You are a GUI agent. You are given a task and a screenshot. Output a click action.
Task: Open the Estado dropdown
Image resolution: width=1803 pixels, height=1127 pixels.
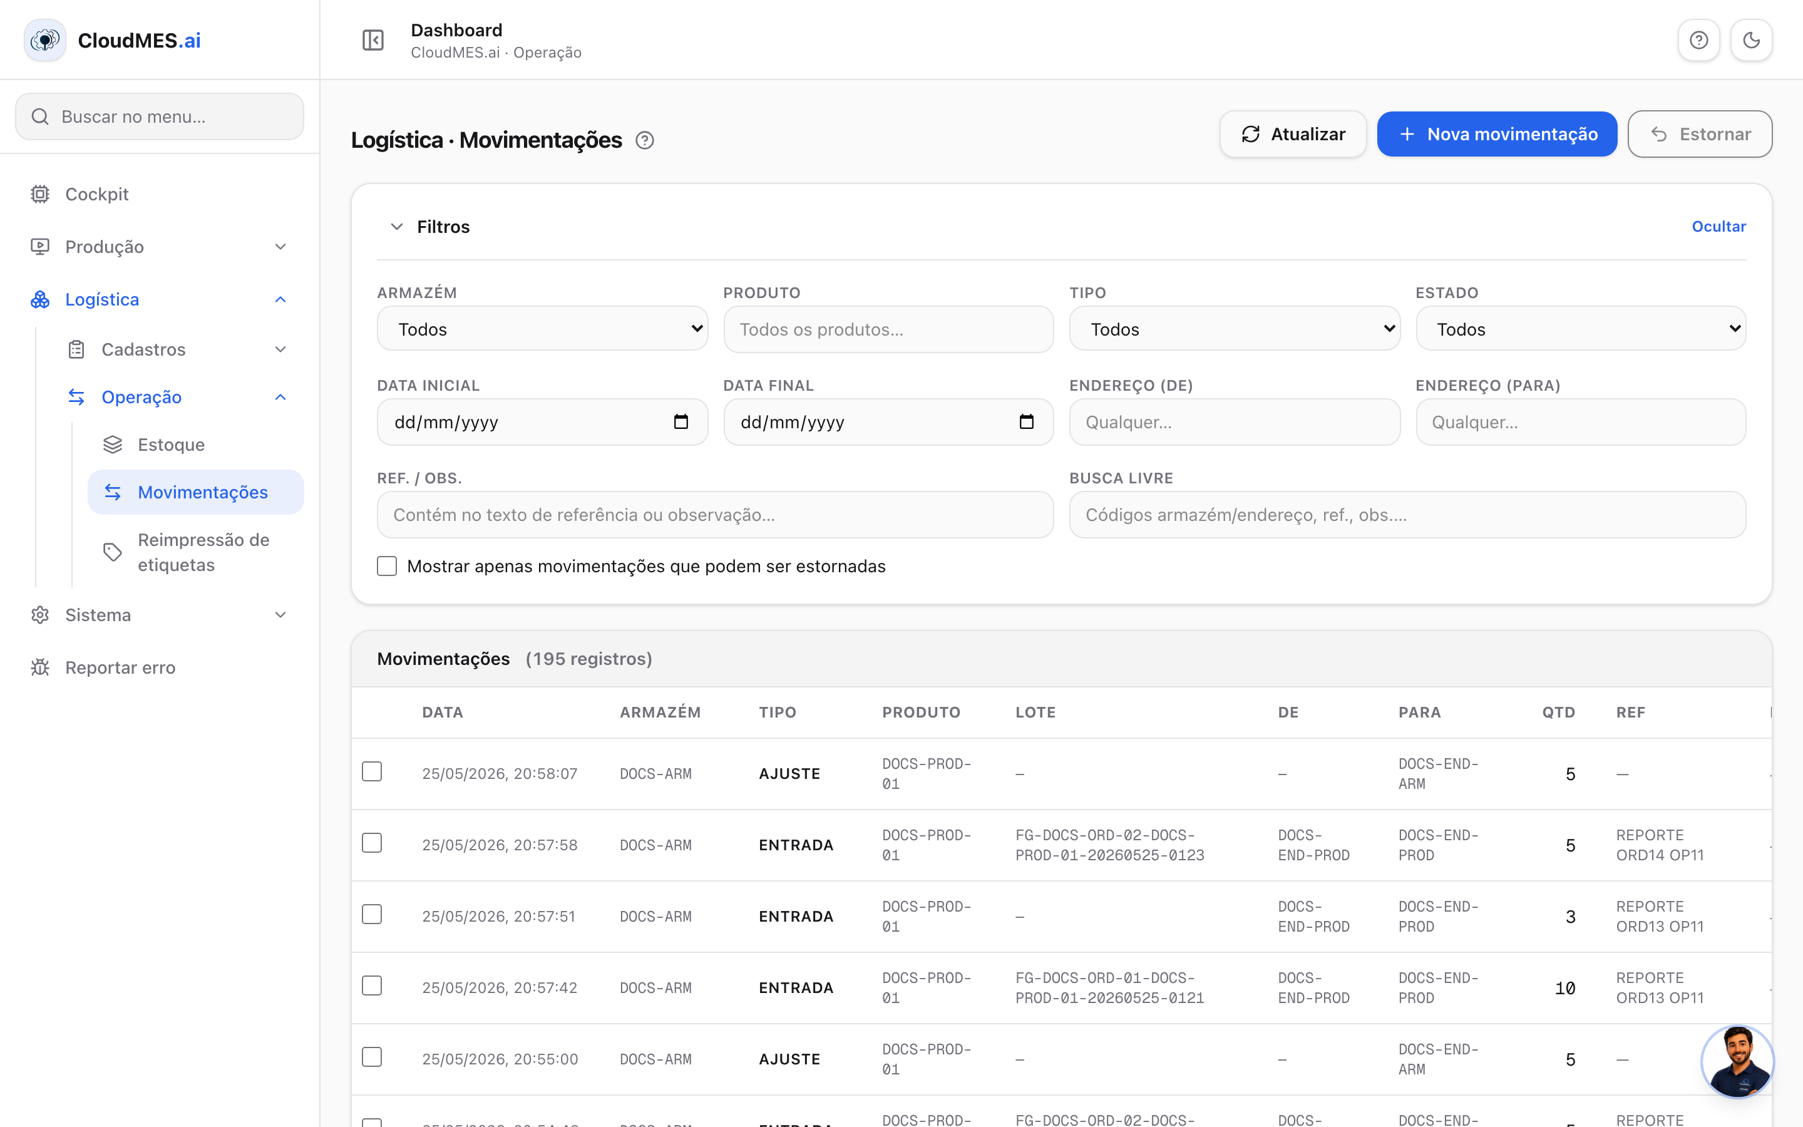click(x=1580, y=329)
